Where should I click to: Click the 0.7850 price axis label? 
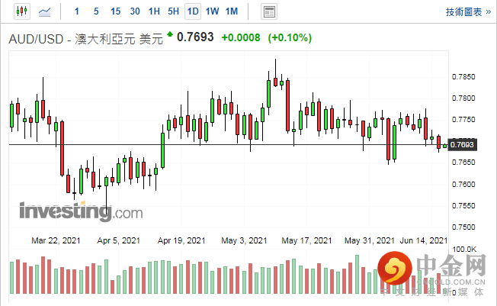pos(463,77)
